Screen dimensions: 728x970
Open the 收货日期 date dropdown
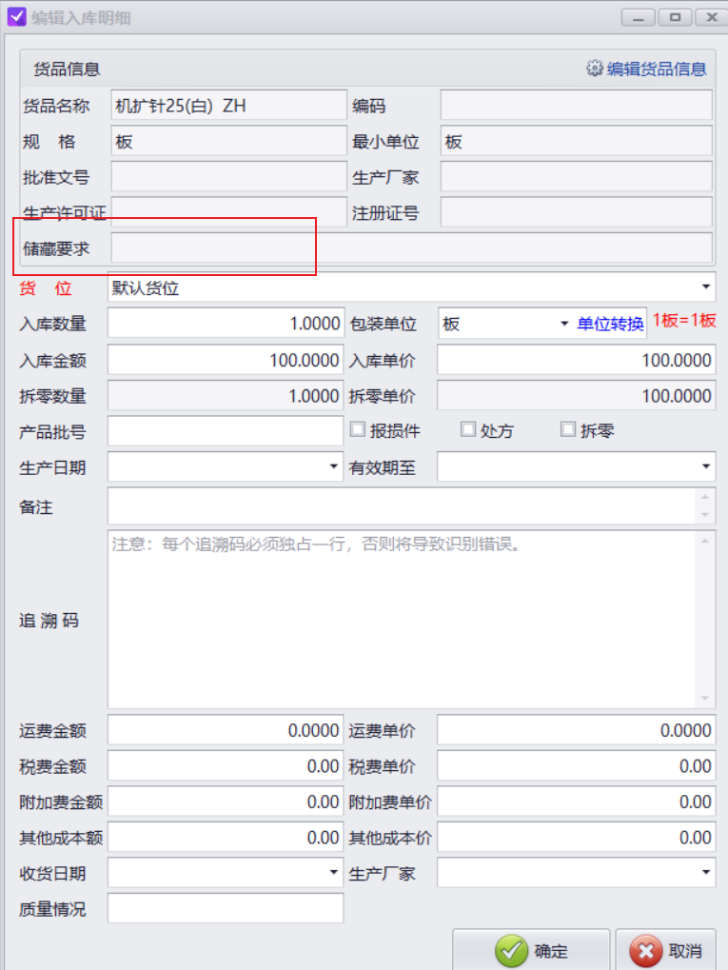[x=333, y=872]
